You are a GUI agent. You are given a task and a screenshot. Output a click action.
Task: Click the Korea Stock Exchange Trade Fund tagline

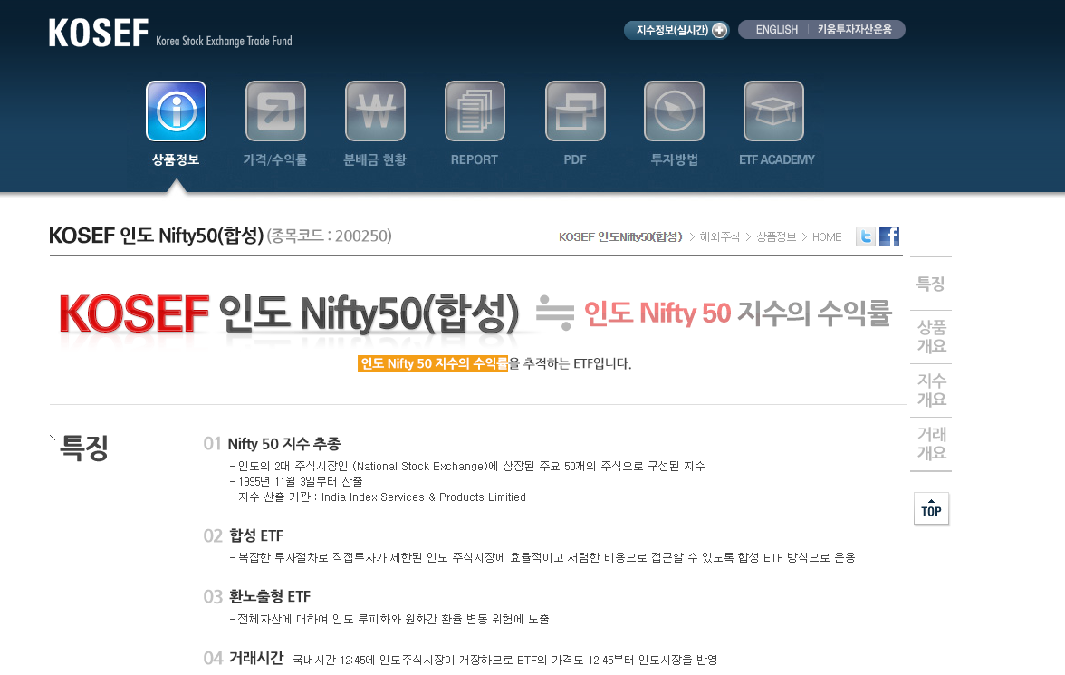pos(224,41)
